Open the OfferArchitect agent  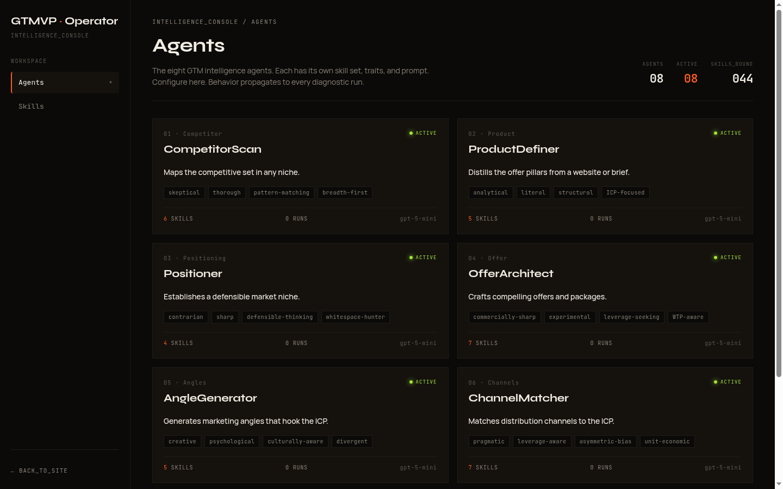(511, 274)
